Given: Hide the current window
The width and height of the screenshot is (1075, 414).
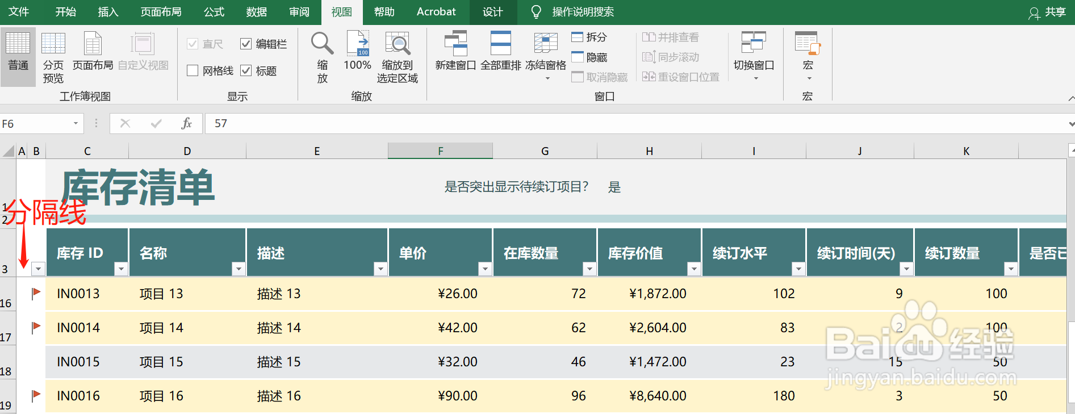Looking at the screenshot, I should pos(589,57).
